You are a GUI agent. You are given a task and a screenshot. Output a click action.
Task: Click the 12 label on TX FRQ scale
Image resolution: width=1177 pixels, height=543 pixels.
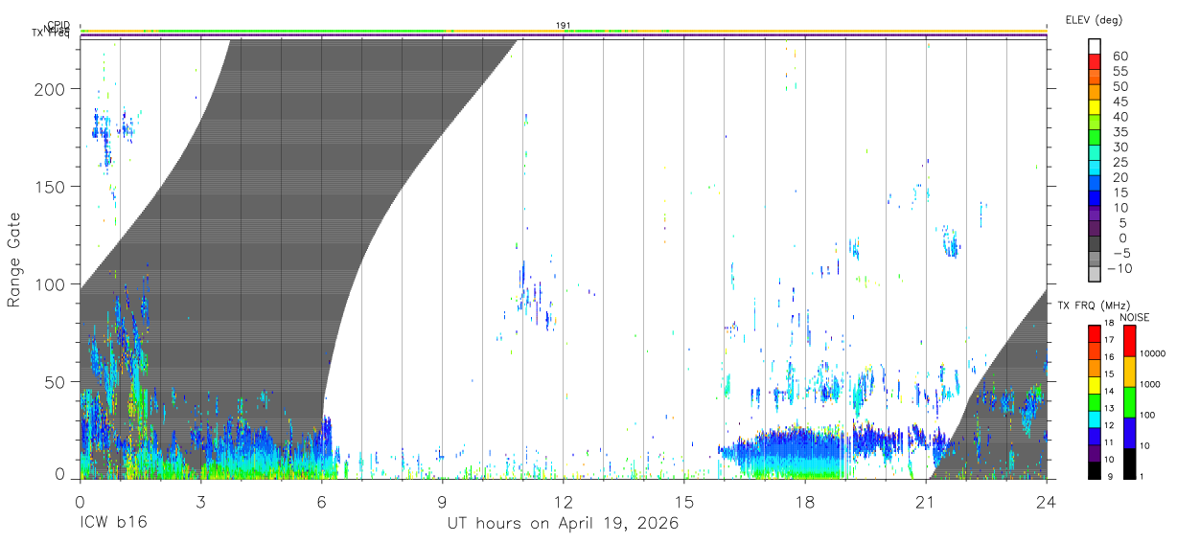[1109, 425]
